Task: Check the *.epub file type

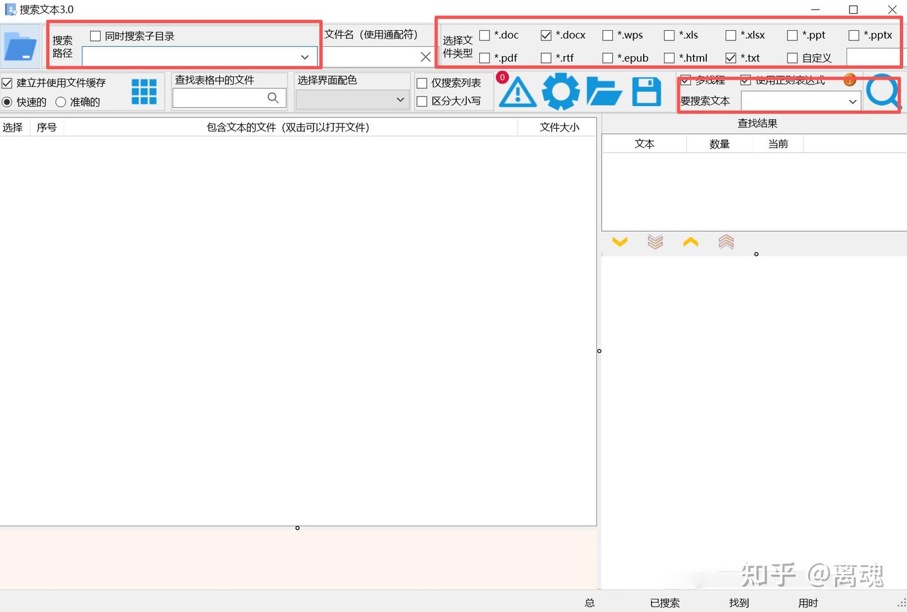Action: [608, 58]
